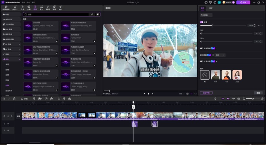This screenshot has height=145, width=266.
Task: Toggle the AI audio noise reduction switch
Action: 201,48
